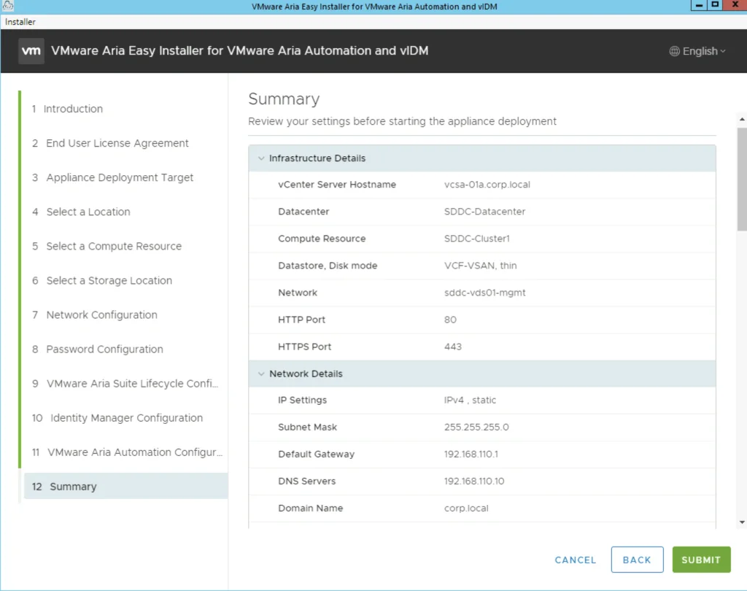The image size is (747, 591).
Task: Click the 192.168.110.10 DNS value
Action: [x=474, y=482]
